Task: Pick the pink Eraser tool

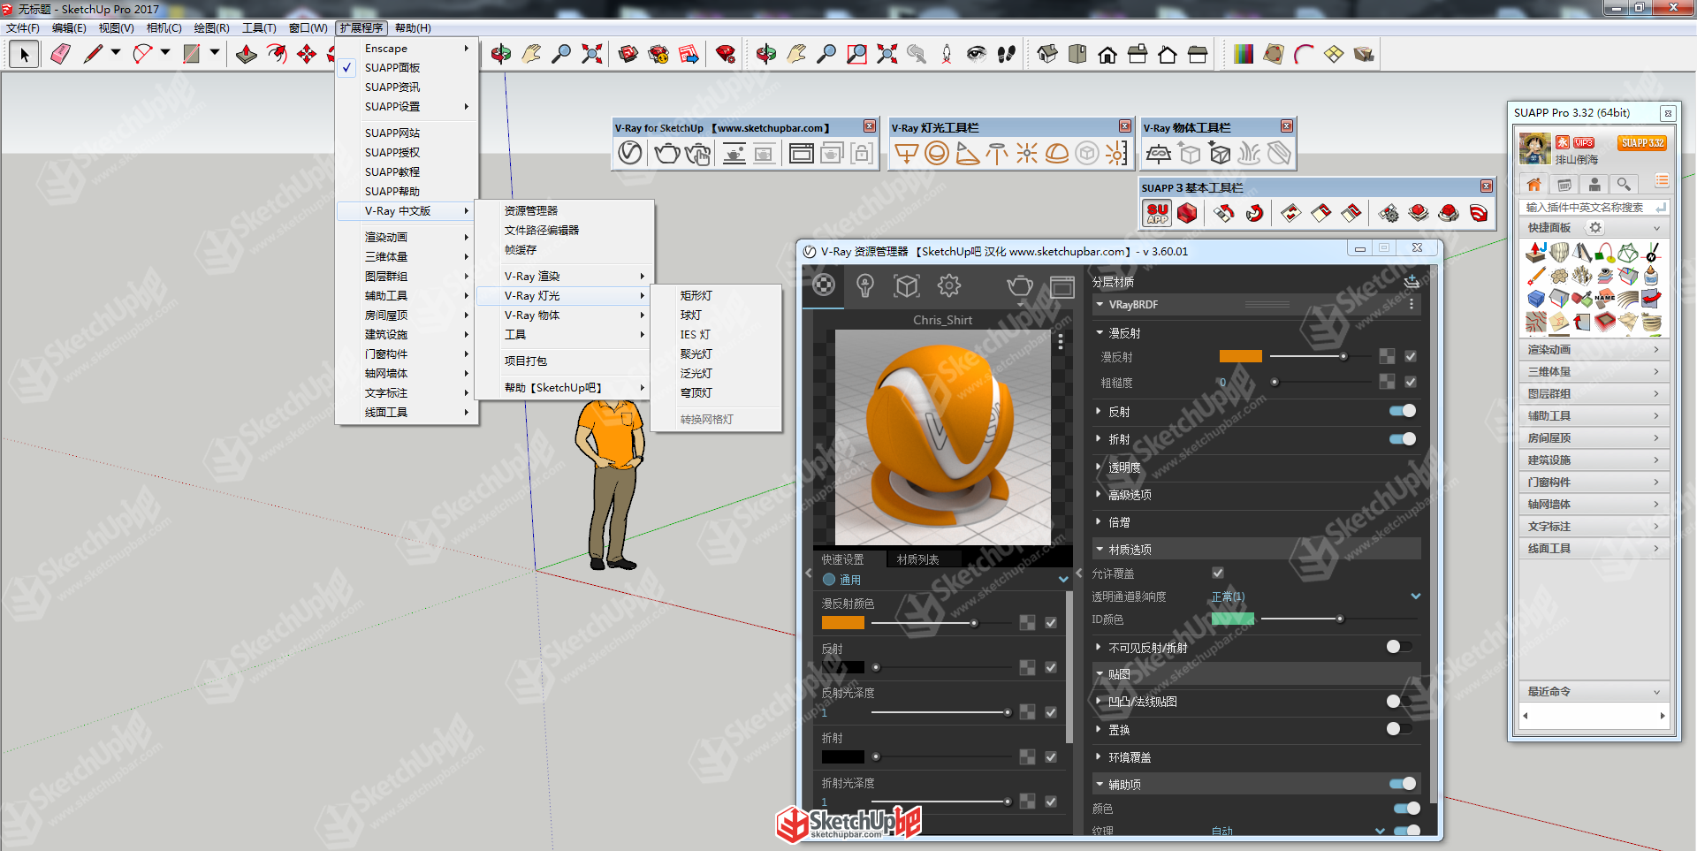Action: [x=60, y=55]
